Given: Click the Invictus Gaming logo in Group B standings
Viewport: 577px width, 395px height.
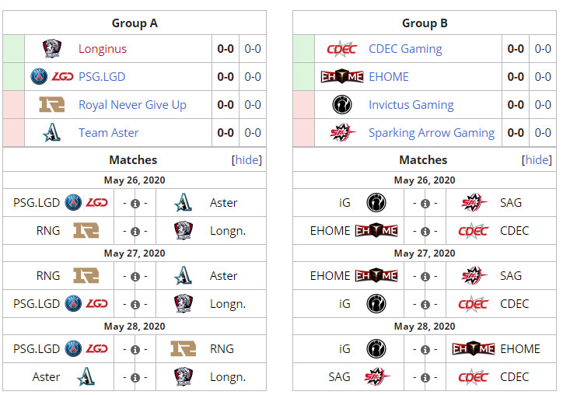Looking at the screenshot, I should [x=341, y=105].
